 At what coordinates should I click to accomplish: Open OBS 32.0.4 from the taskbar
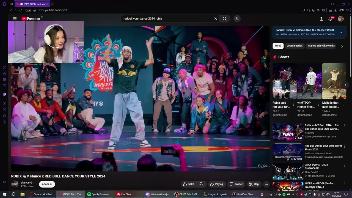tap(187, 194)
